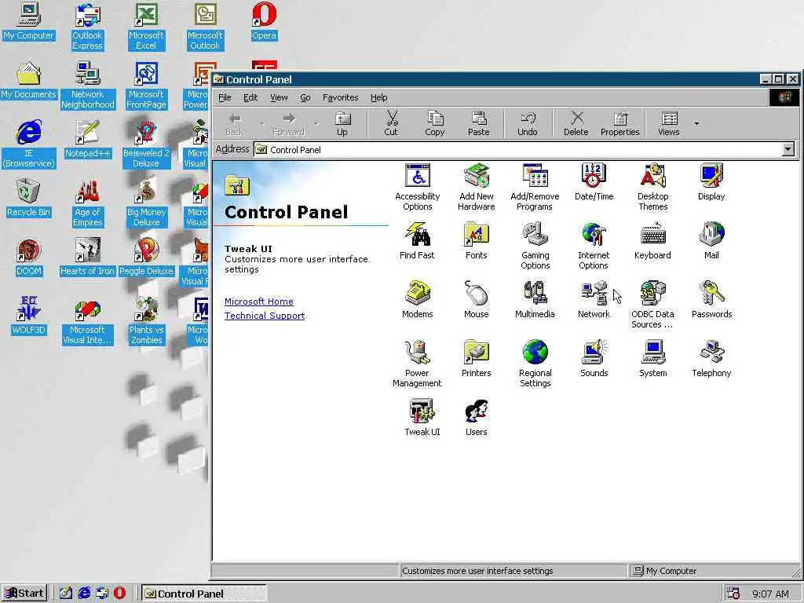Viewport: 804px width, 603px height.
Task: Click the Delete toolbar button
Action: (576, 124)
